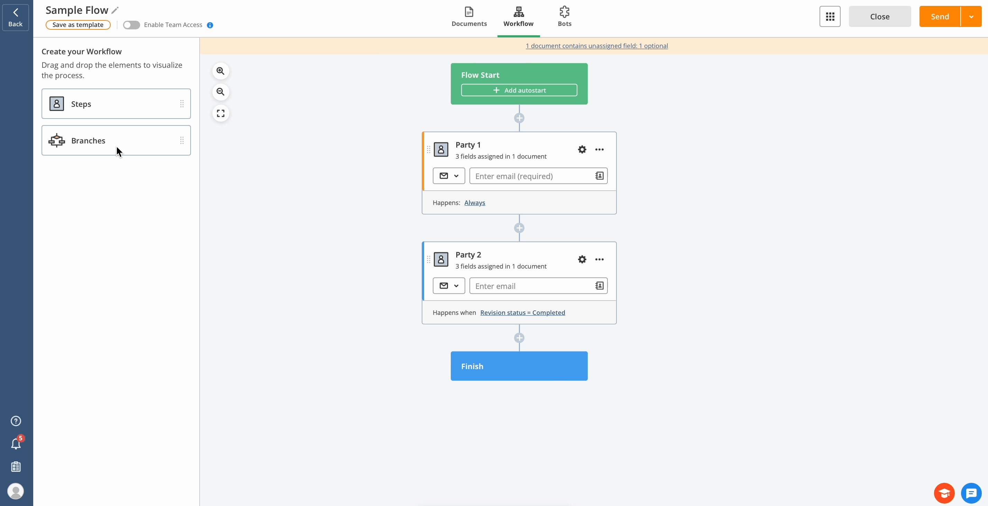Click Add autostart button in Flow Start
Image resolution: width=988 pixels, height=506 pixels.
[x=520, y=90]
